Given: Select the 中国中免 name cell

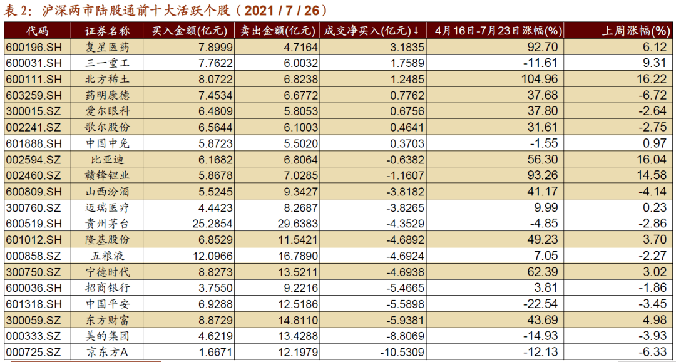Looking at the screenshot, I should tap(108, 143).
